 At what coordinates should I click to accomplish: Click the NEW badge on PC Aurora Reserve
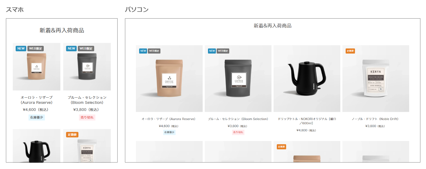coord(143,51)
